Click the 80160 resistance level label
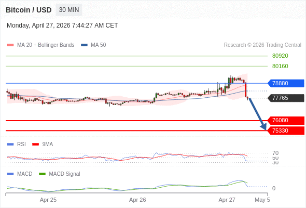Image resolution: width=306 pixels, height=208 pixels. [x=280, y=66]
